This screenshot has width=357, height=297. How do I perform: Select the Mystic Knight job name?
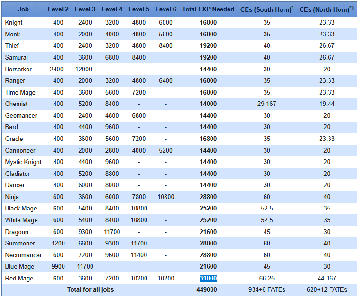click(x=23, y=162)
